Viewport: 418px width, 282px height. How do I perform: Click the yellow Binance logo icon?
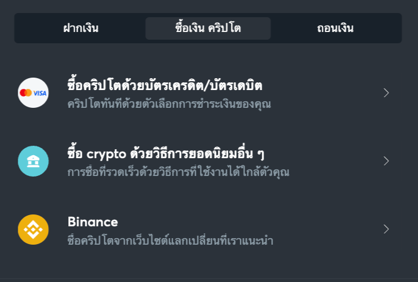tap(33, 229)
